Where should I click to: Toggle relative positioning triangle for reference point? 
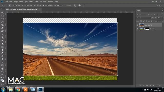(x=22, y=5)
